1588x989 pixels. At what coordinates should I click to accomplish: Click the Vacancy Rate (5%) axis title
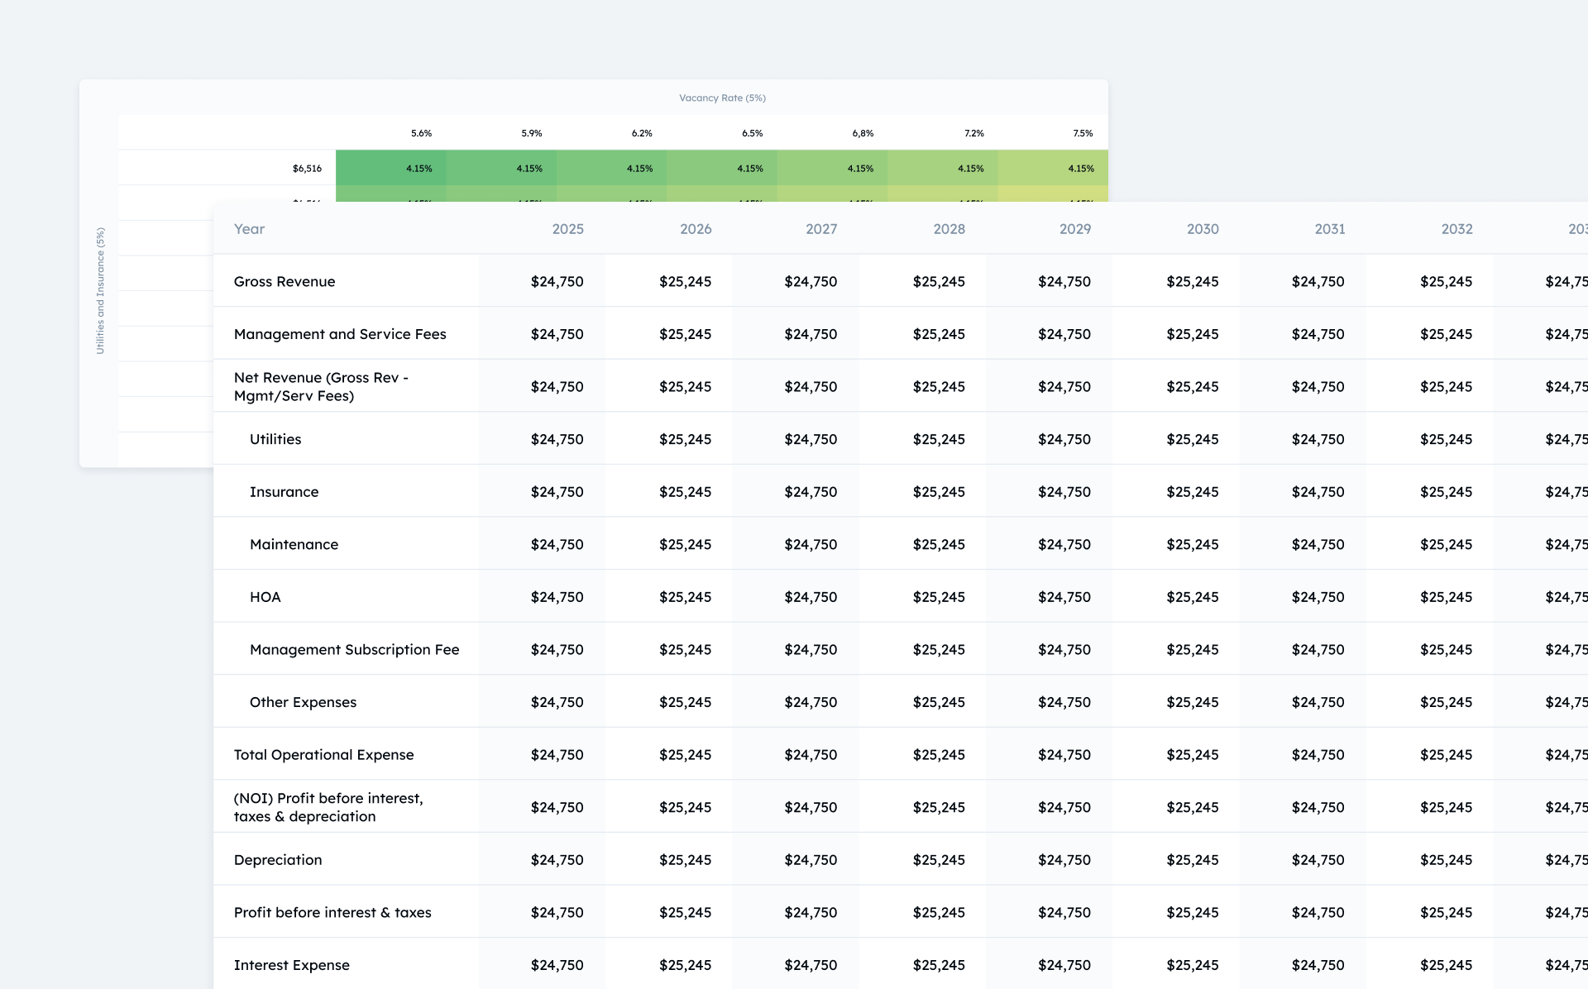pyautogui.click(x=722, y=98)
